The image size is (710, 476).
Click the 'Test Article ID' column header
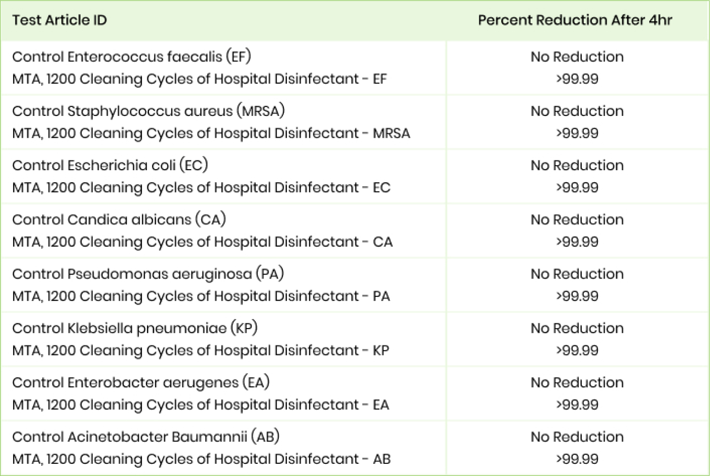pos(59,20)
